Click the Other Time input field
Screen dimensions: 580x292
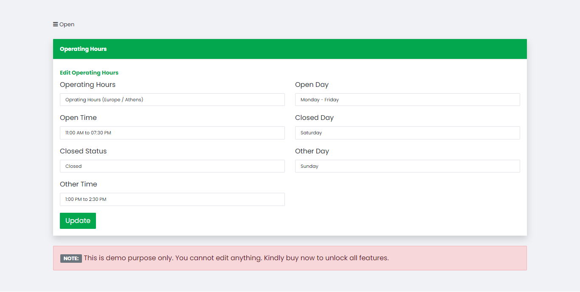(172, 199)
